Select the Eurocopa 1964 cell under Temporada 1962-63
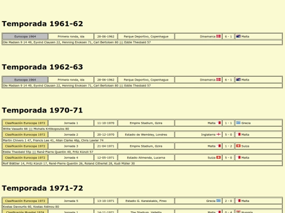The image size is (285, 213). coord(25,80)
